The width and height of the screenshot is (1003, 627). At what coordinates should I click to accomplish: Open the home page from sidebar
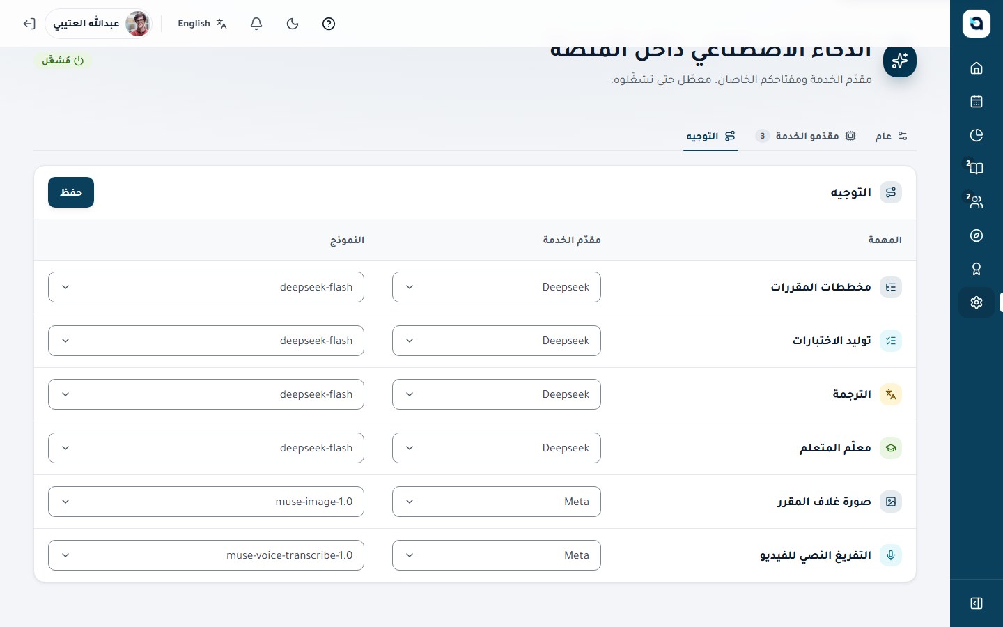pos(976,68)
